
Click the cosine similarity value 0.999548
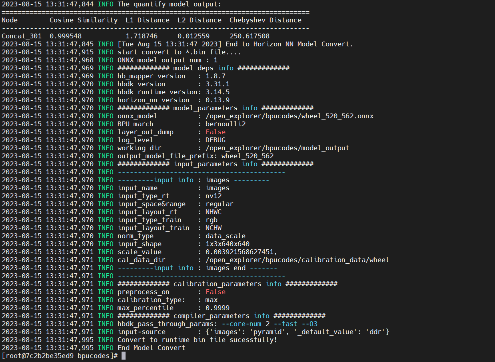pyautogui.click(x=66, y=36)
